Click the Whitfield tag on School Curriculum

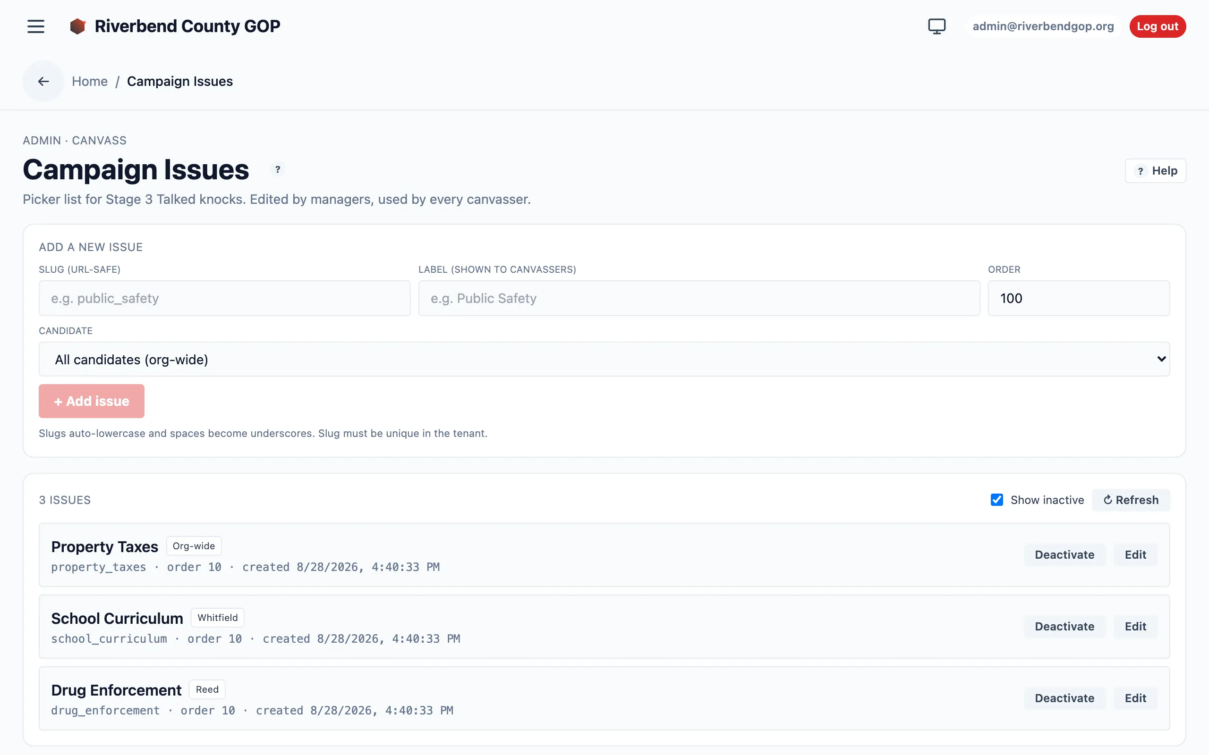pos(217,618)
